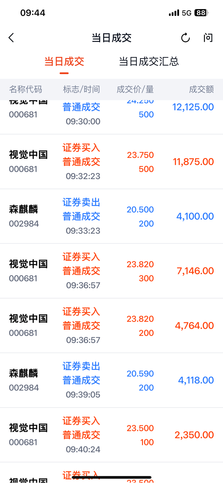Tap the home indicator bar

pyautogui.click(x=111, y=477)
